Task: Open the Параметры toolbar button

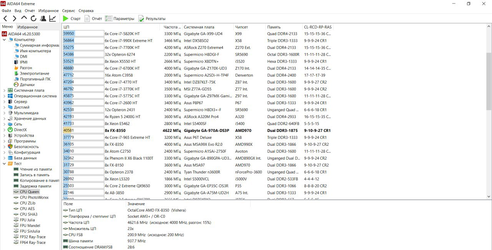Action: click(120, 18)
